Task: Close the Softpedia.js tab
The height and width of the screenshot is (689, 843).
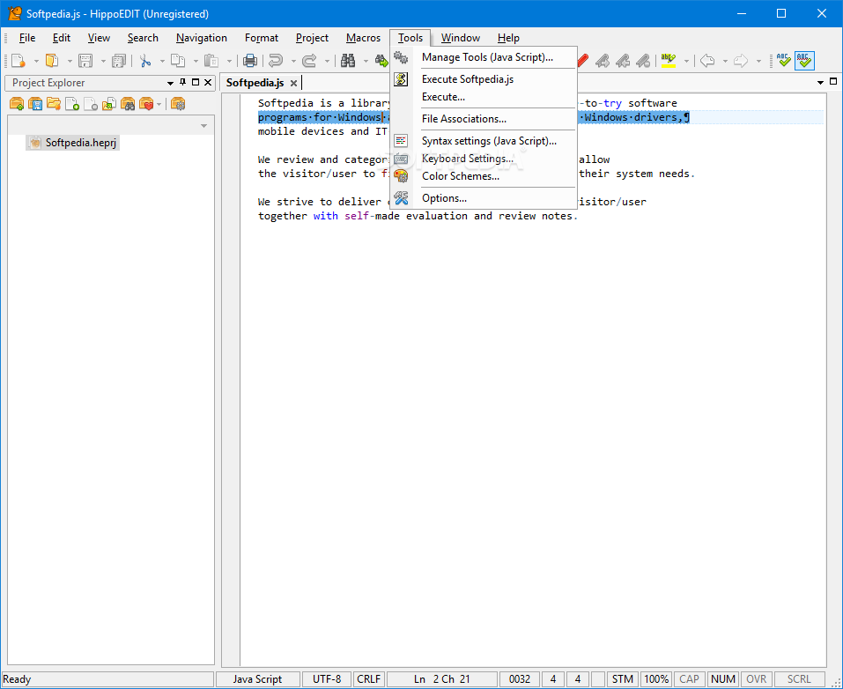Action: (293, 83)
